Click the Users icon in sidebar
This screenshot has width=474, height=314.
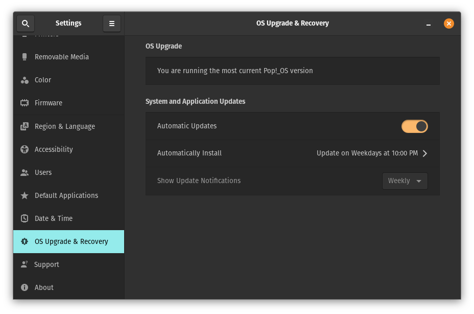click(25, 172)
